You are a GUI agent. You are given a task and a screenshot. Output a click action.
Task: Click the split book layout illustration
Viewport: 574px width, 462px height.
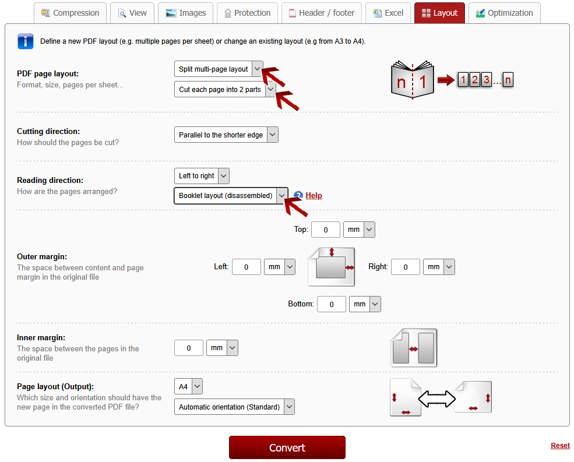coord(452,80)
